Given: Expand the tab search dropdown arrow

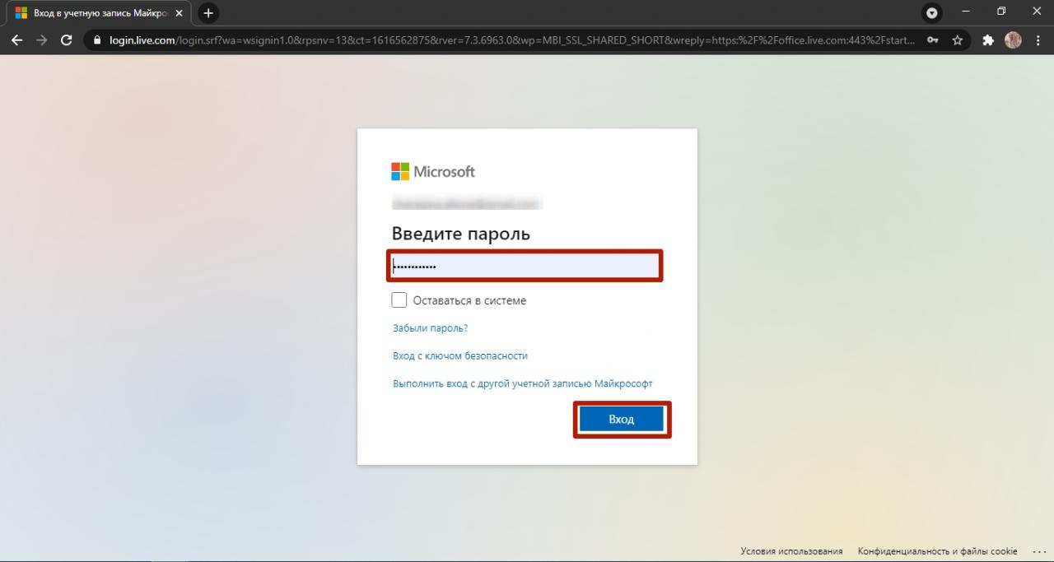Looking at the screenshot, I should [x=932, y=13].
